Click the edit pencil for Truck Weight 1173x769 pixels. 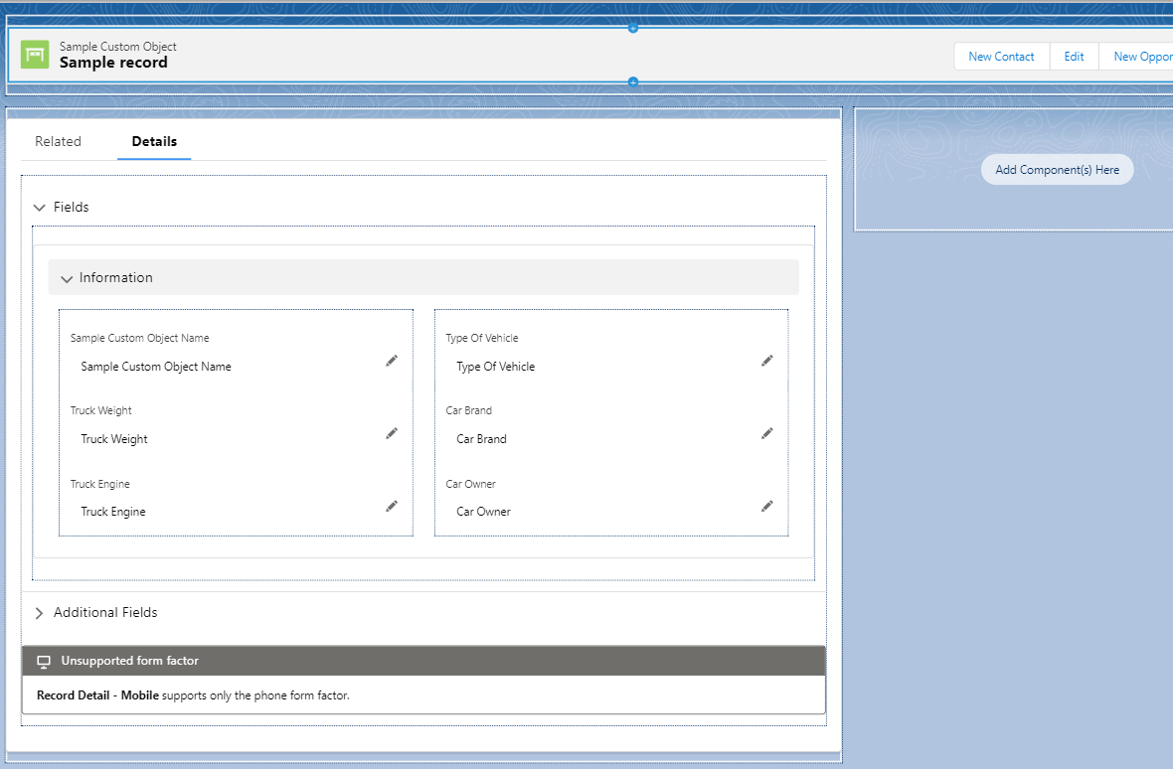(x=392, y=433)
